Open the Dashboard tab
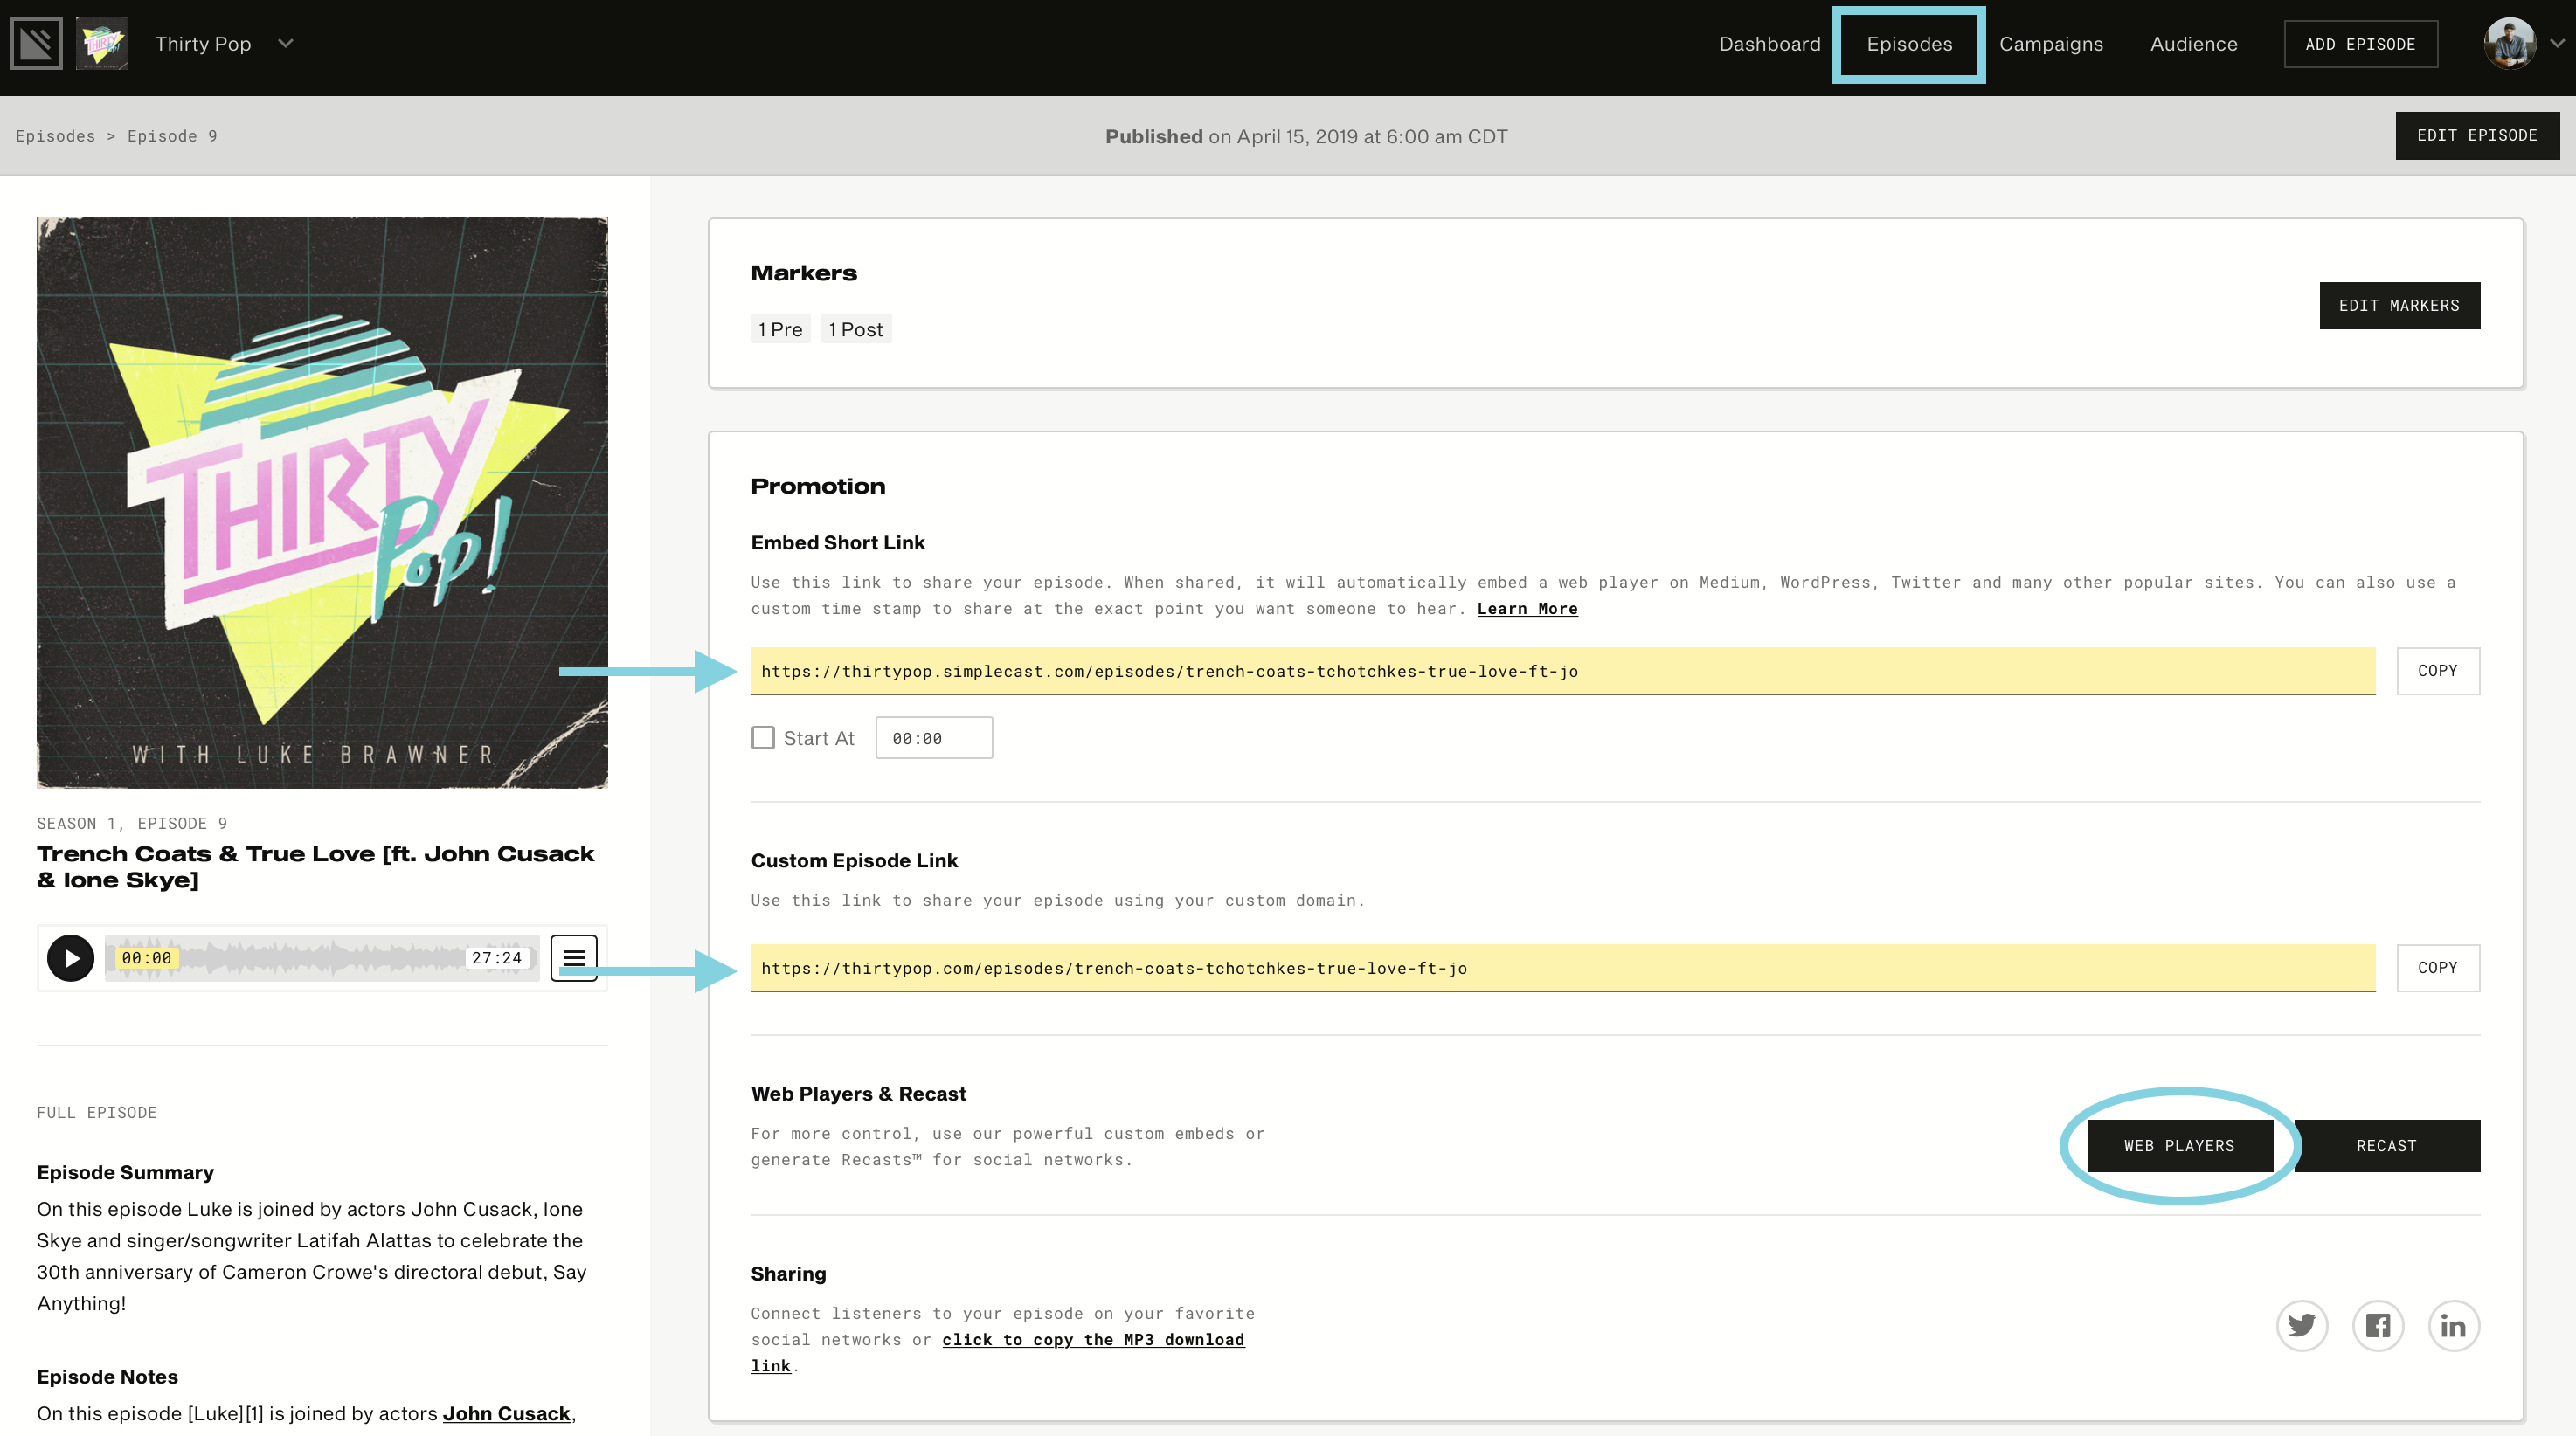 pos(1769,44)
